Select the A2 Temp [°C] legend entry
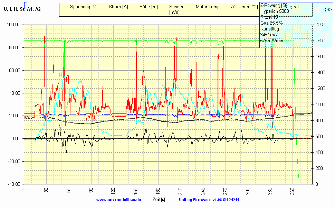 pyautogui.click(x=244, y=7)
